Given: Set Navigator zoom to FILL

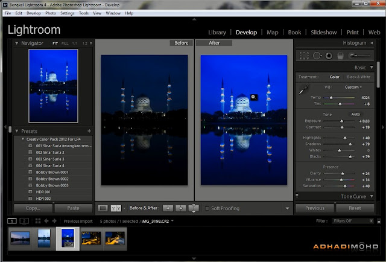Looking at the screenshot, I should click(65, 43).
